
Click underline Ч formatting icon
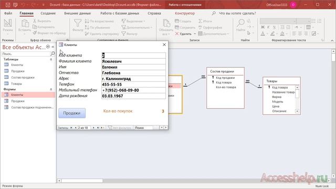[274, 27]
